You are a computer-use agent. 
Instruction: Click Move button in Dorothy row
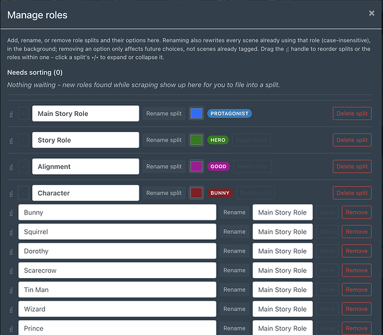click(x=327, y=251)
